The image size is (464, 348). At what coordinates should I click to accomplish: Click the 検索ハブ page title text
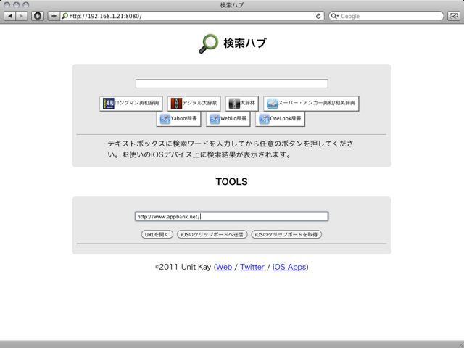click(x=245, y=43)
